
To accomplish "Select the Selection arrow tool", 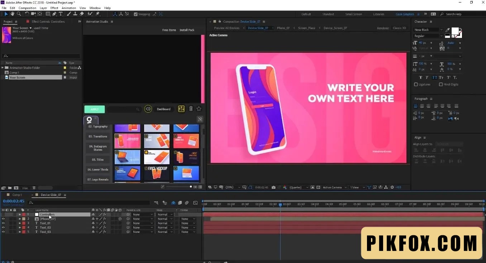I will point(6,14).
